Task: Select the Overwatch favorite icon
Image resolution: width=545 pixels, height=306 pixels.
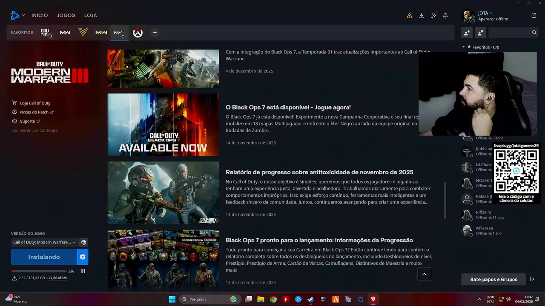Action: click(x=138, y=33)
